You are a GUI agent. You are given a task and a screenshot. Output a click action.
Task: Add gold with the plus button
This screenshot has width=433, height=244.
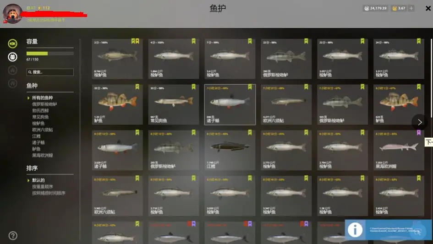pyautogui.click(x=411, y=8)
